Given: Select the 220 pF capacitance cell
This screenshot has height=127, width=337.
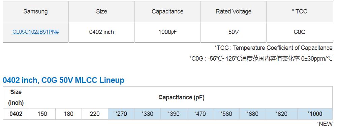Looking at the screenshot, I should click(x=95, y=114).
